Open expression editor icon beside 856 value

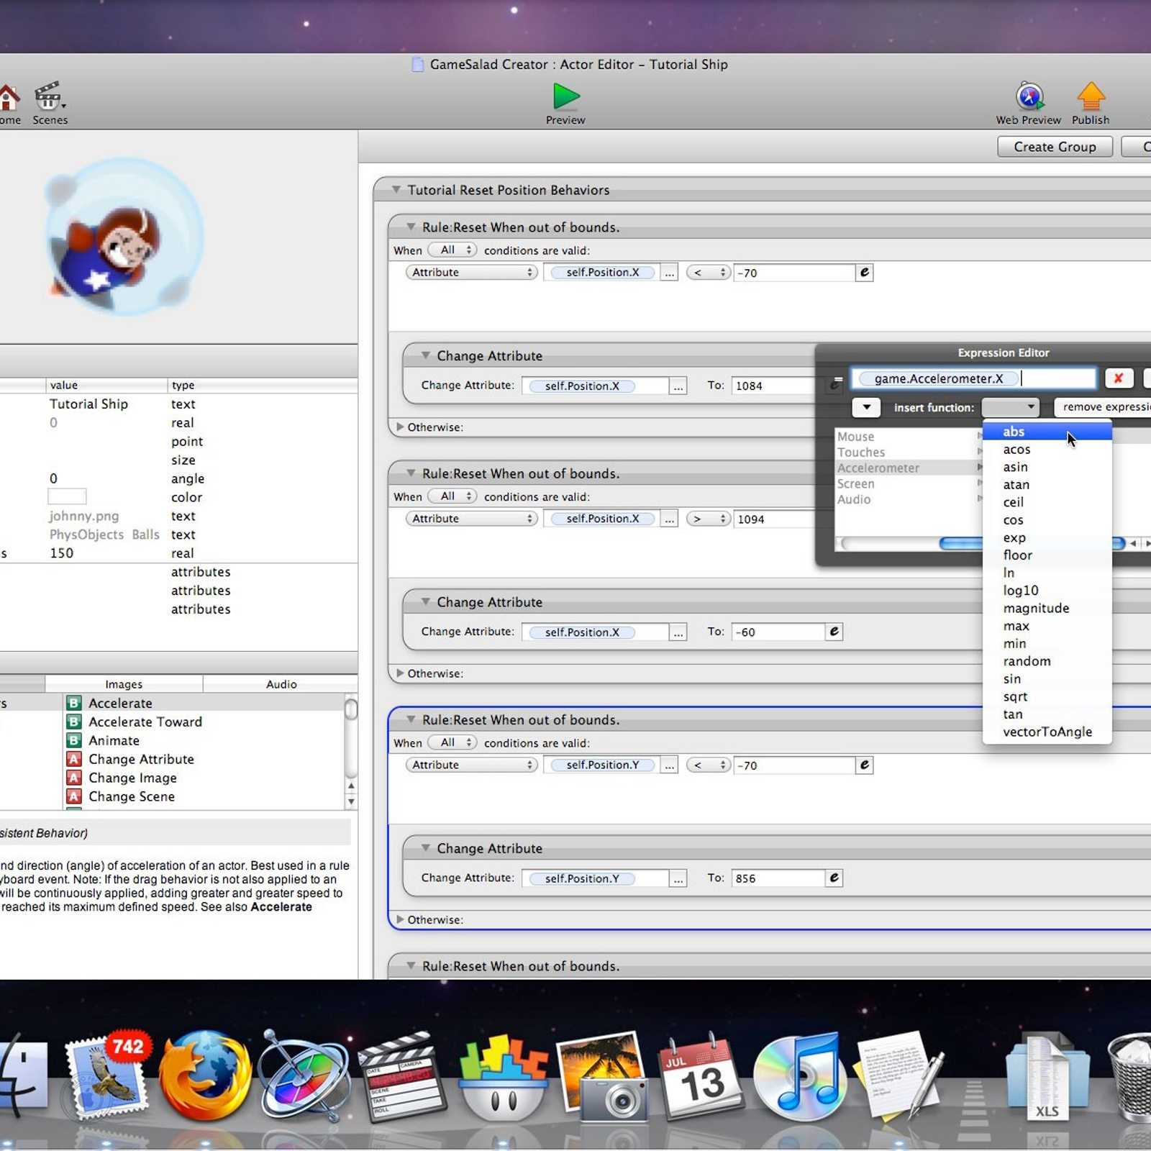(834, 878)
